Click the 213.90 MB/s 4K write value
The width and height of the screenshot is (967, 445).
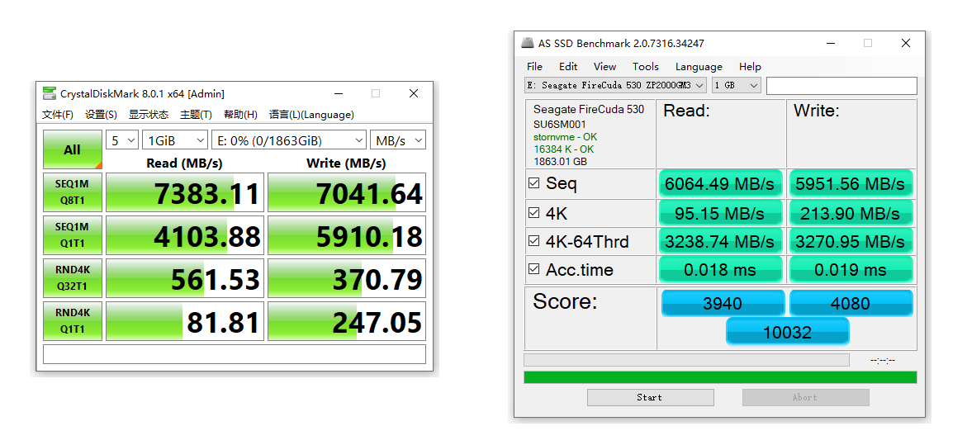[851, 213]
